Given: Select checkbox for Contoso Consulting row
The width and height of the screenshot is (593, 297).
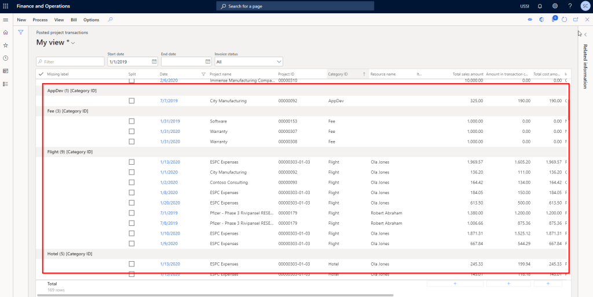Looking at the screenshot, I should point(131,182).
